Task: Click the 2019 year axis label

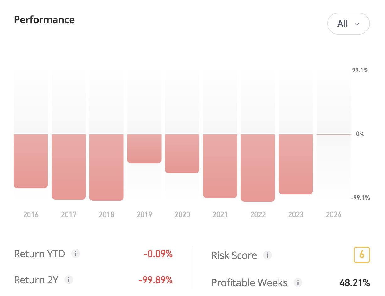Action: pos(144,215)
